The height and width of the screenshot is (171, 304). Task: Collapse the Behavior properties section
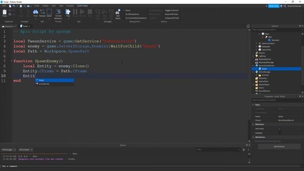click(253, 124)
